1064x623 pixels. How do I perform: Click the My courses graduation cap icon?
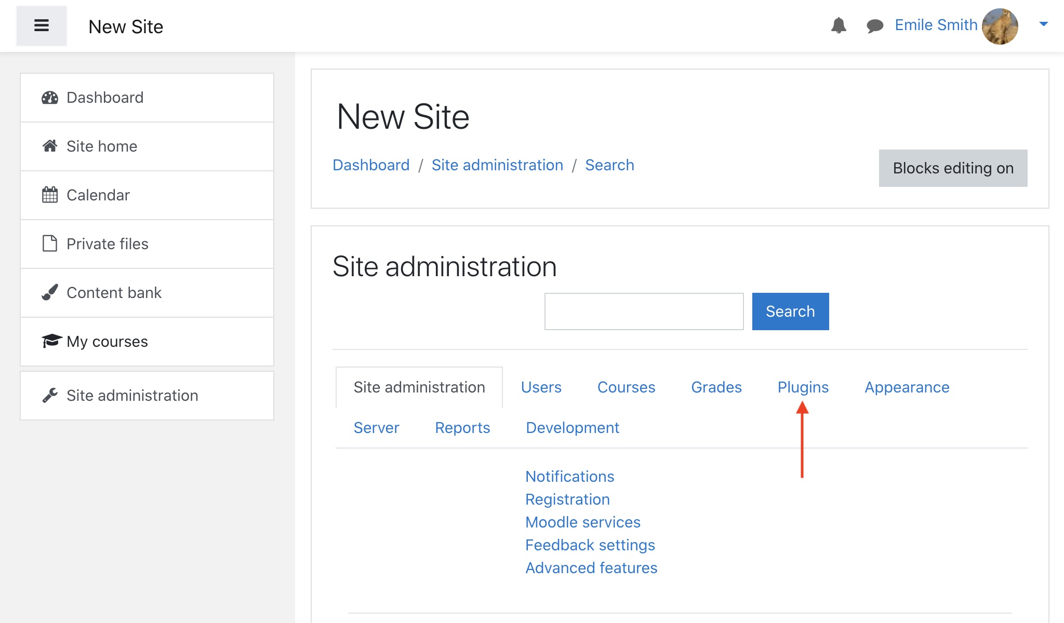[x=51, y=341]
